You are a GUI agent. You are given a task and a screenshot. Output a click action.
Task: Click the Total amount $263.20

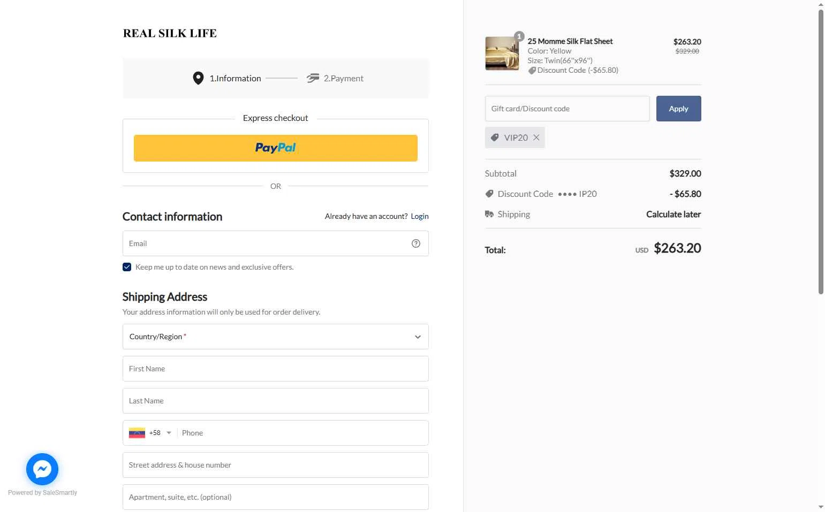click(677, 248)
